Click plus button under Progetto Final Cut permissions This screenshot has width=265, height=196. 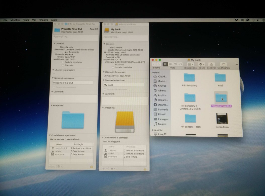click(x=50, y=166)
